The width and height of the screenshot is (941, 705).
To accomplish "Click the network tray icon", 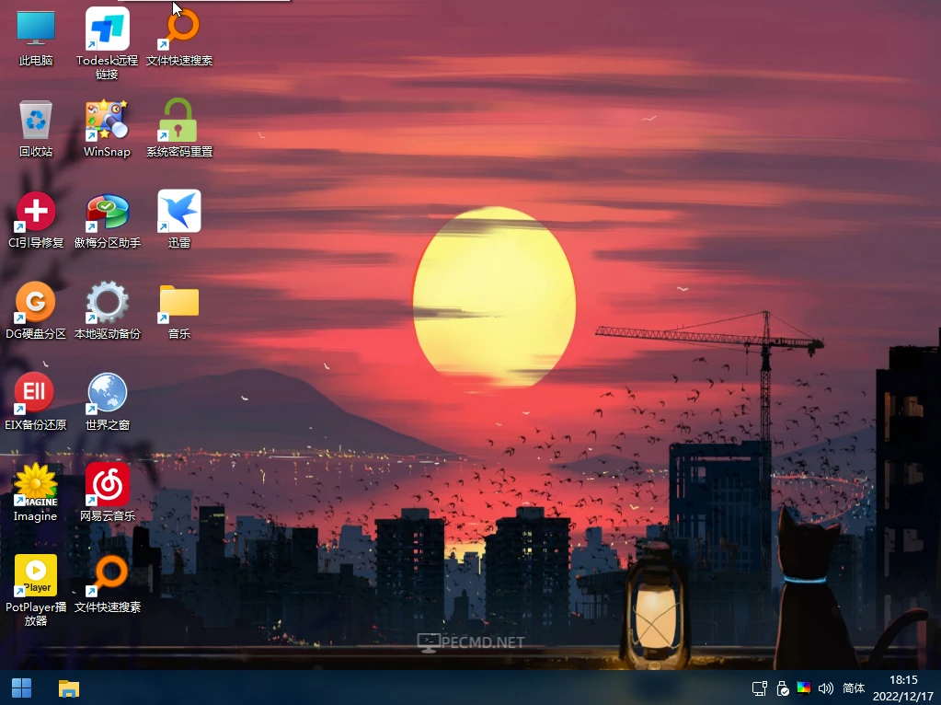I will tap(760, 688).
